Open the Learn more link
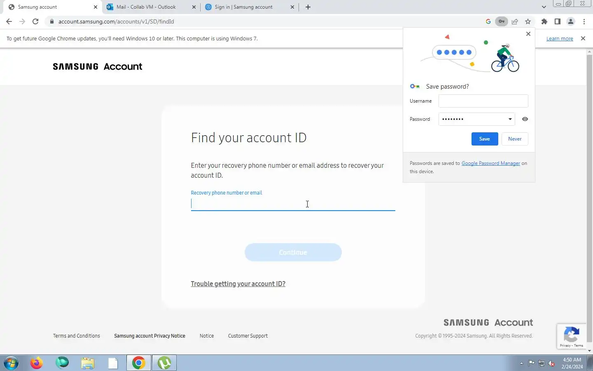 click(560, 39)
